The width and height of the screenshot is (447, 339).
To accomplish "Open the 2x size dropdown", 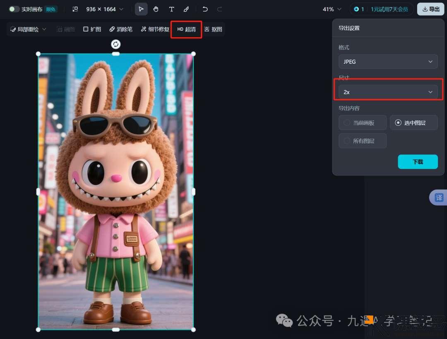I will click(388, 92).
